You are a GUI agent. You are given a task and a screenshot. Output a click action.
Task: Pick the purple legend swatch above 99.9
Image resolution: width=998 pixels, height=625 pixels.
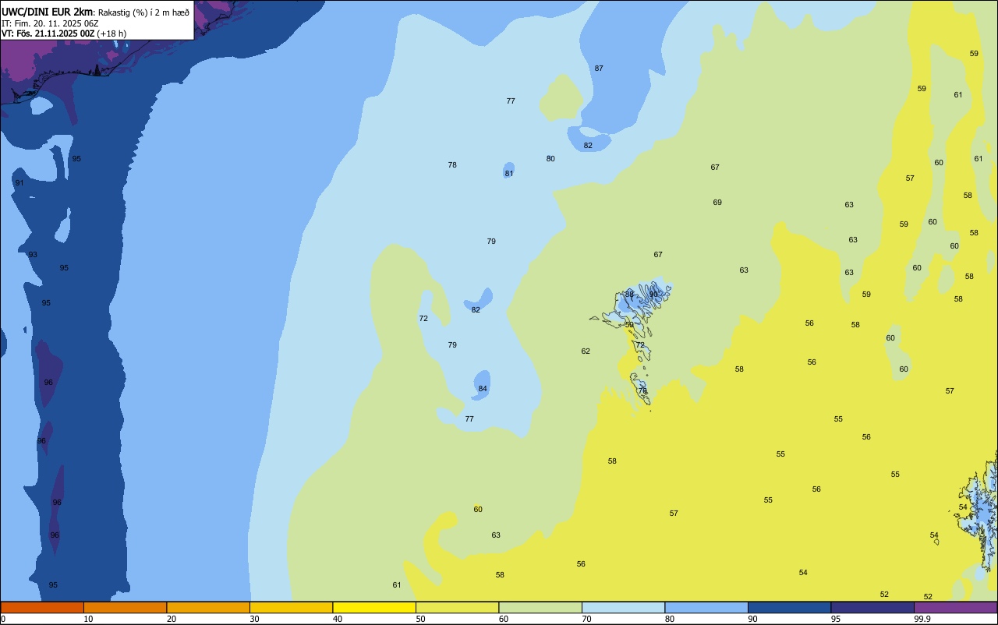click(955, 607)
